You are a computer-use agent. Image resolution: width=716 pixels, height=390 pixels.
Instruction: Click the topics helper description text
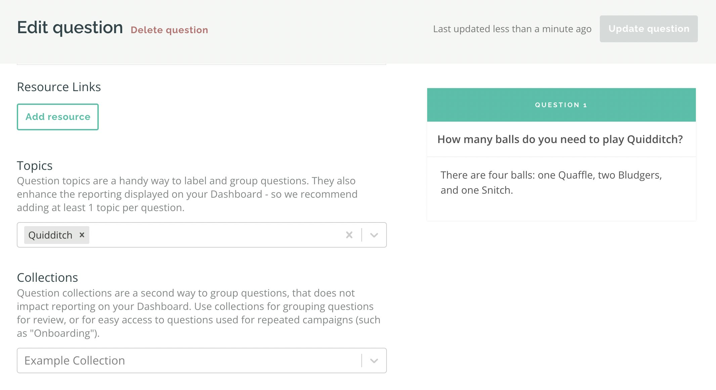point(187,194)
